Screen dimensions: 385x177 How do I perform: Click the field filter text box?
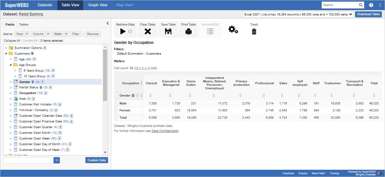click(28, 160)
